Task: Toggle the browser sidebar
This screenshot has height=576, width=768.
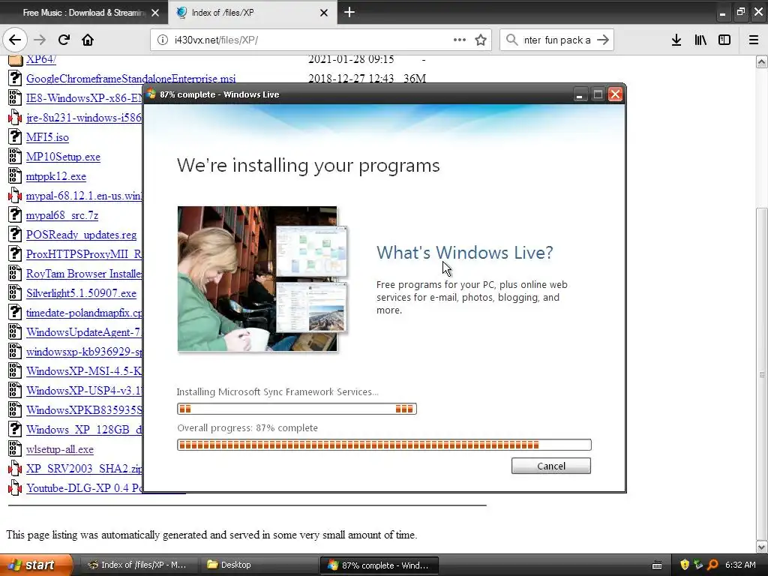Action: tap(724, 40)
